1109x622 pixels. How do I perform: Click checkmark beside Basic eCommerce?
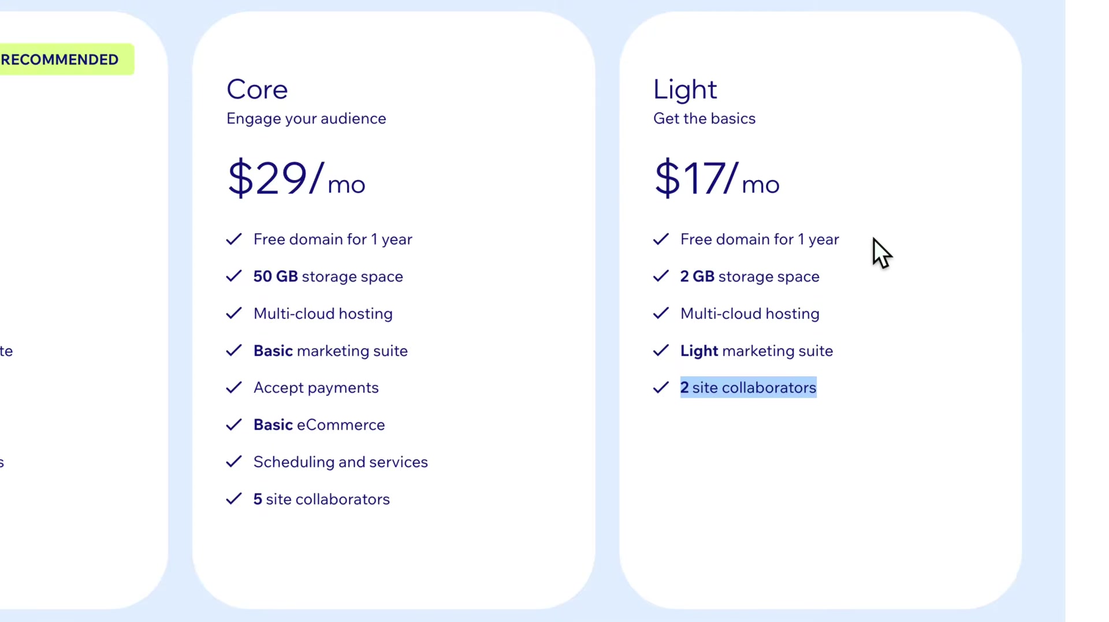click(x=234, y=425)
